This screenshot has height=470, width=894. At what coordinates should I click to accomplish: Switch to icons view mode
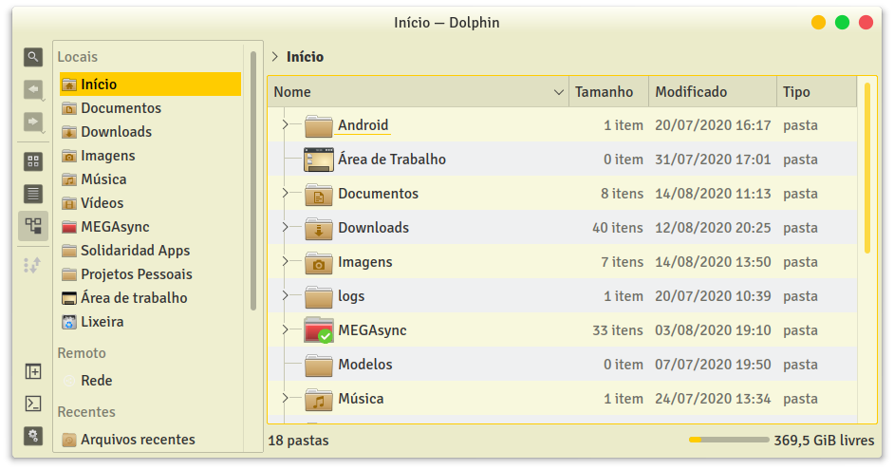(33, 161)
